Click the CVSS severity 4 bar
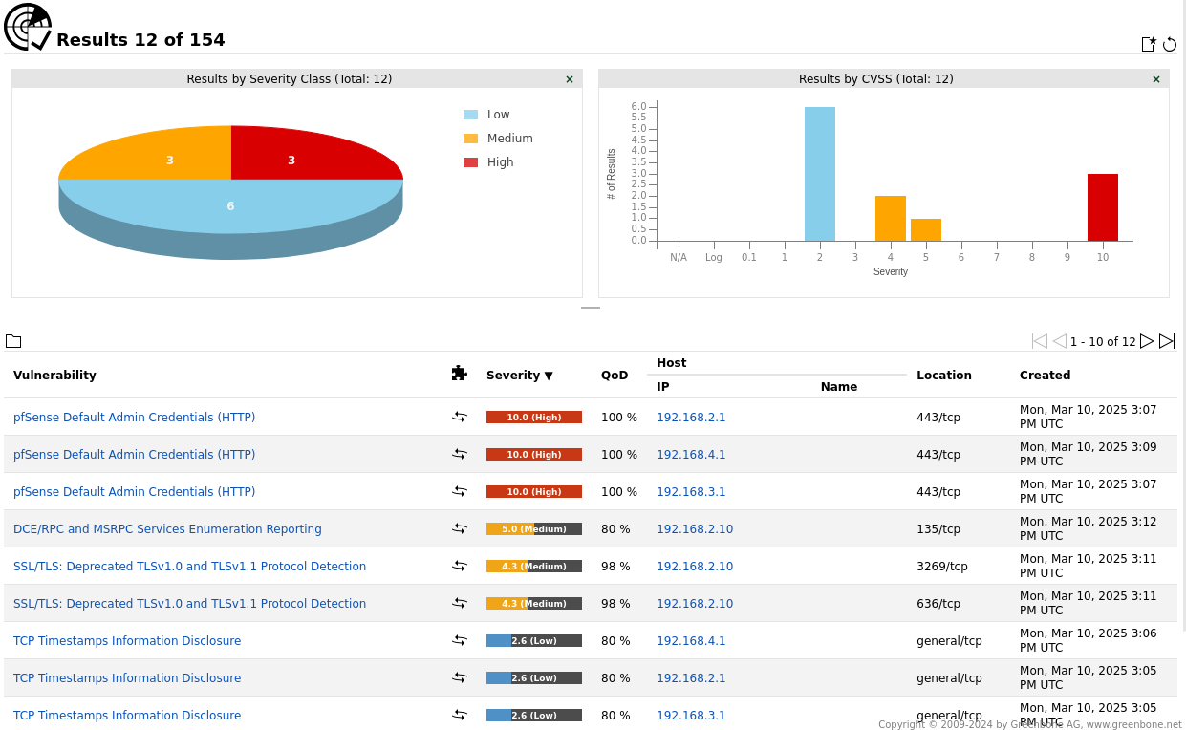 tap(891, 219)
